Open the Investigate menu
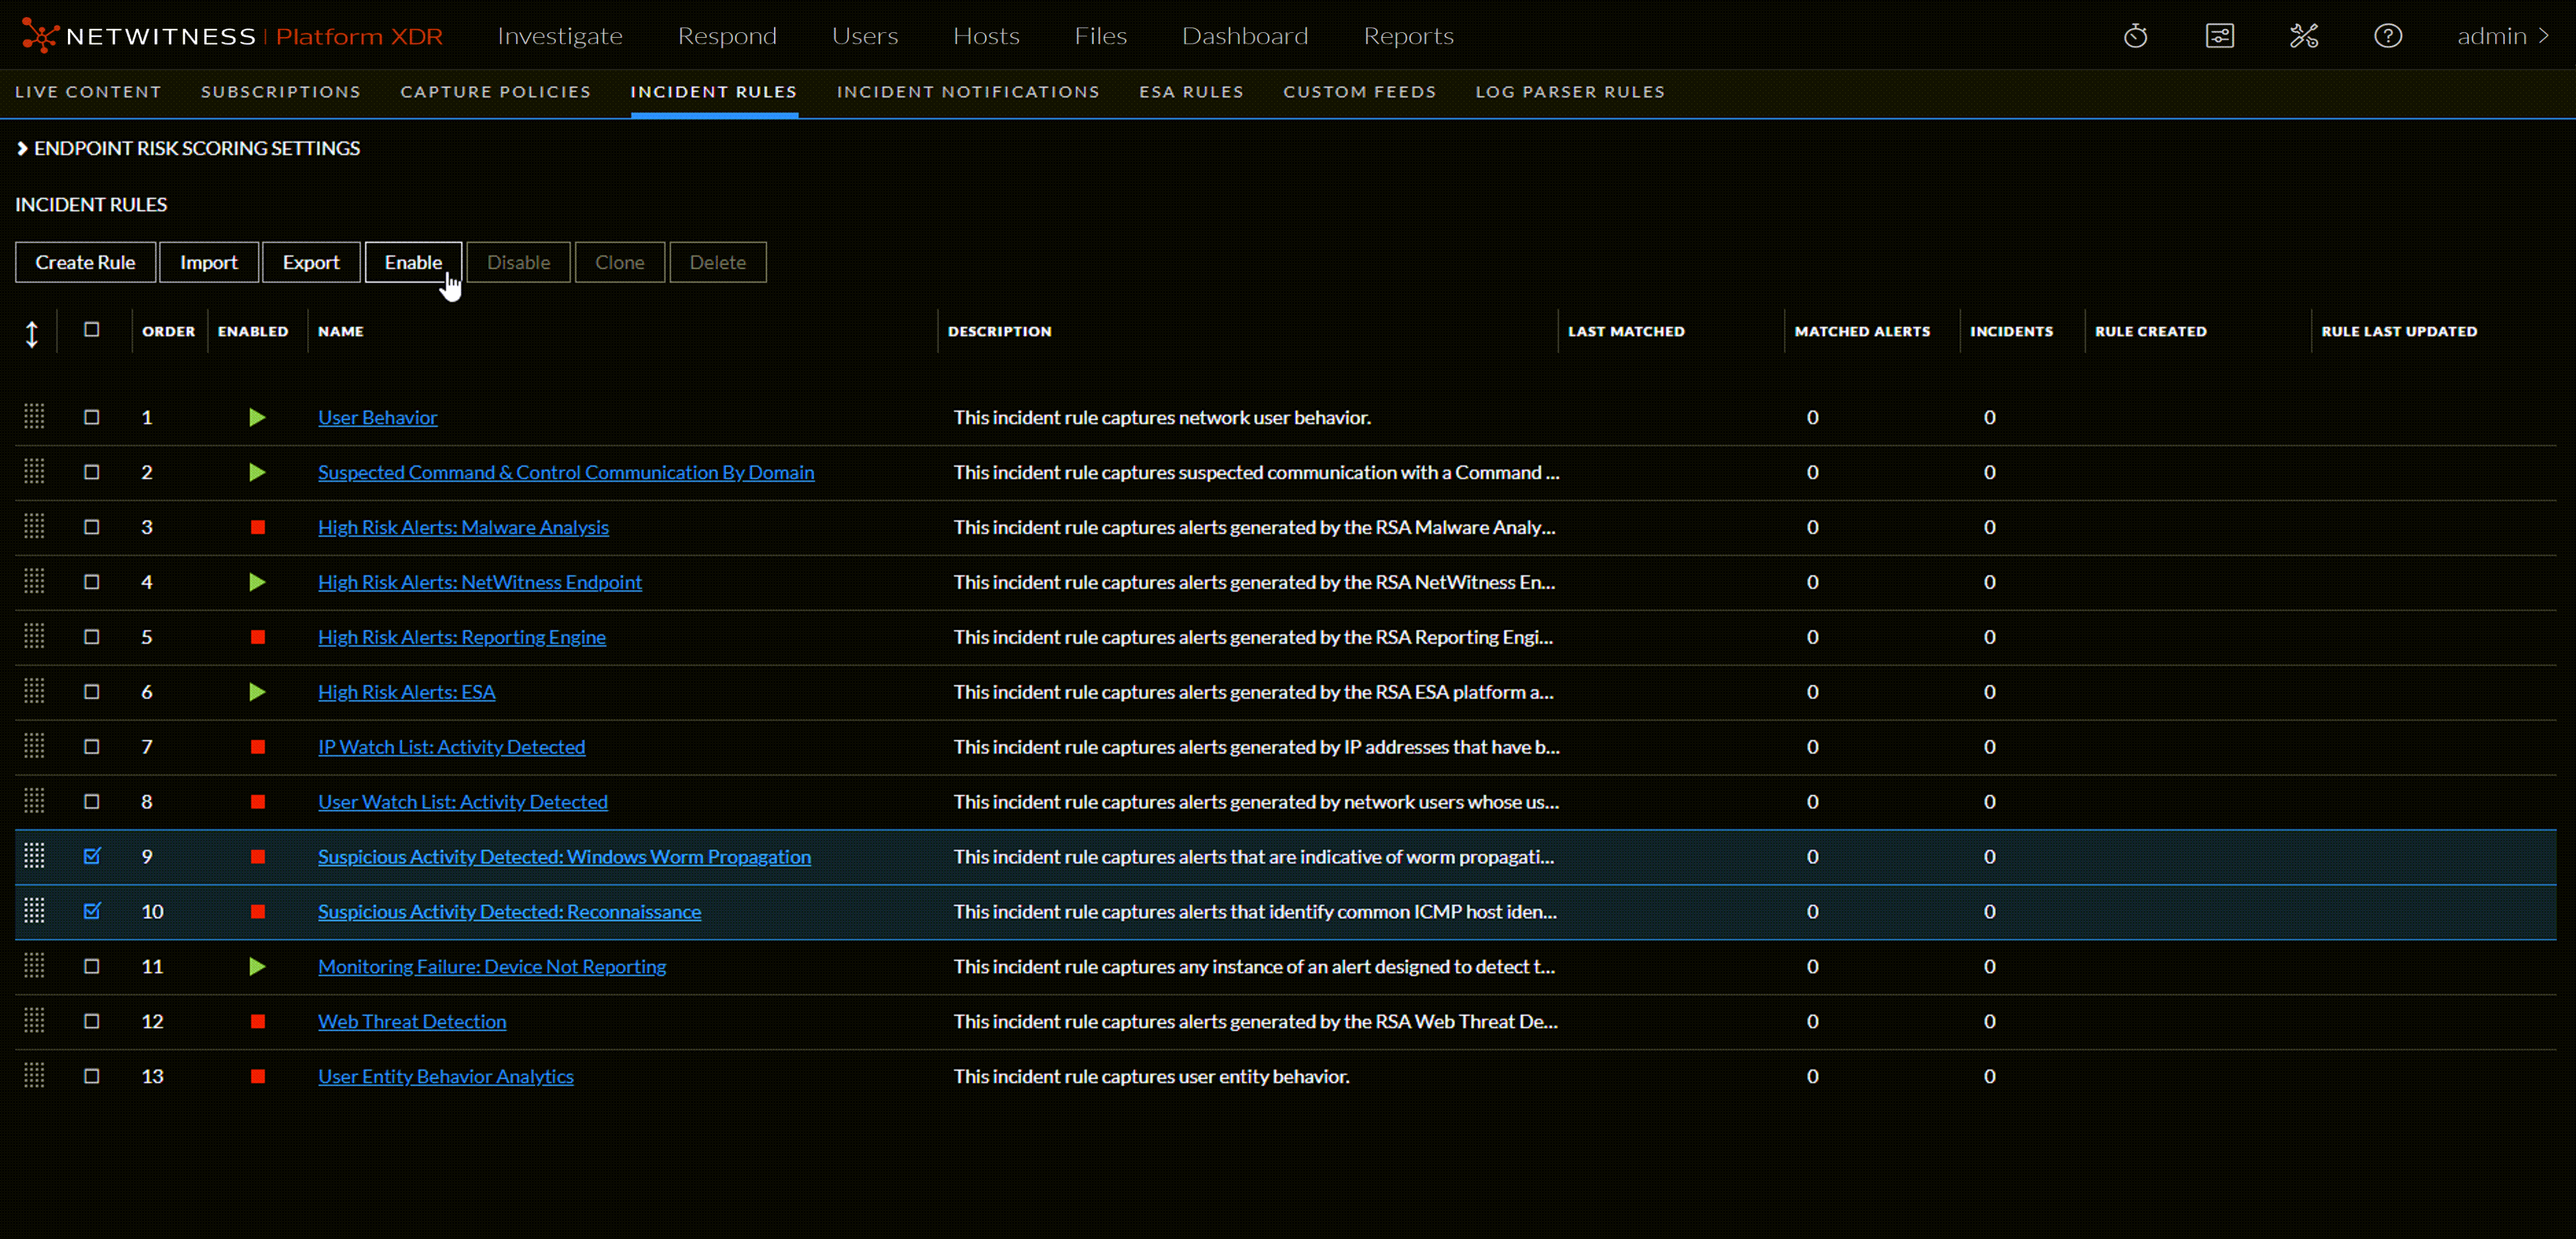The image size is (2576, 1239). coord(559,36)
